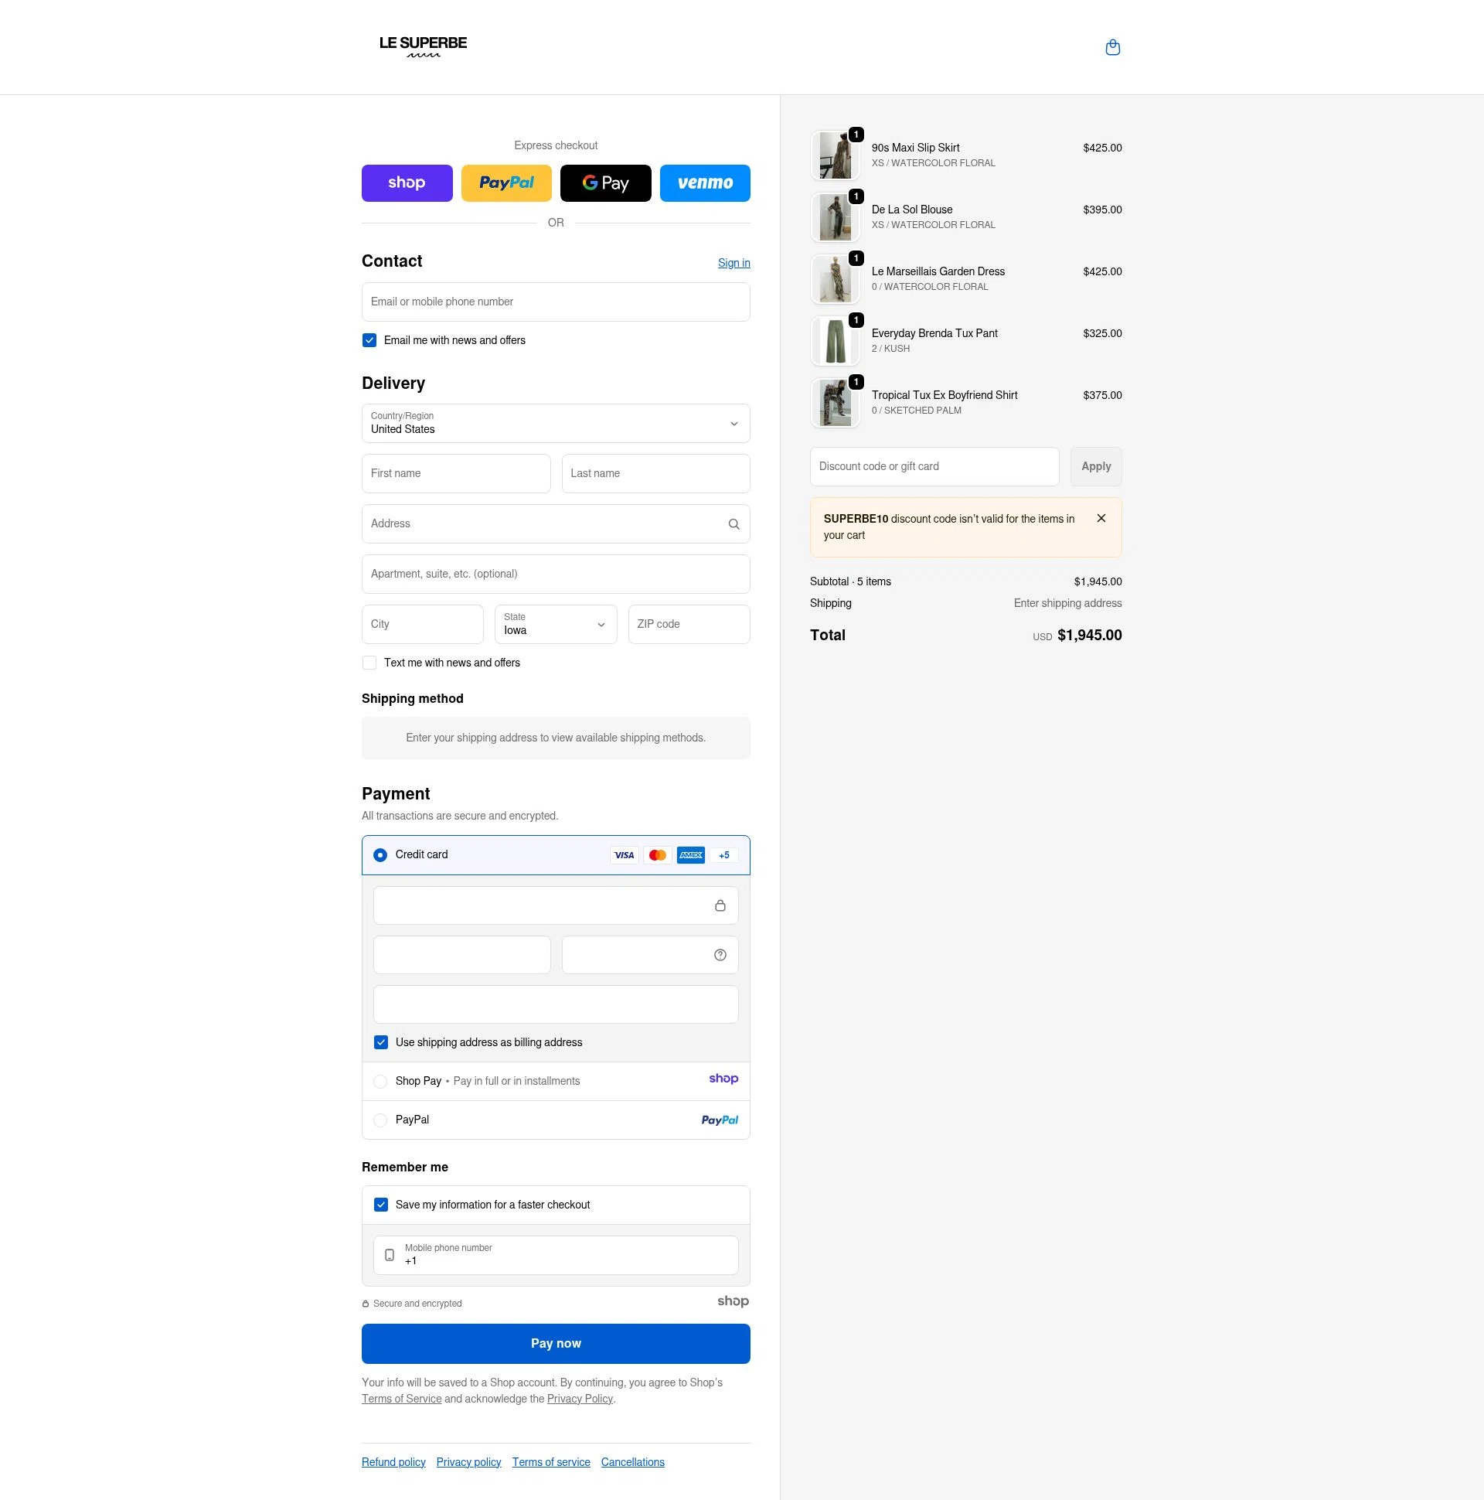Click the card number lock icon
This screenshot has width=1484, height=1500.
pyautogui.click(x=720, y=905)
